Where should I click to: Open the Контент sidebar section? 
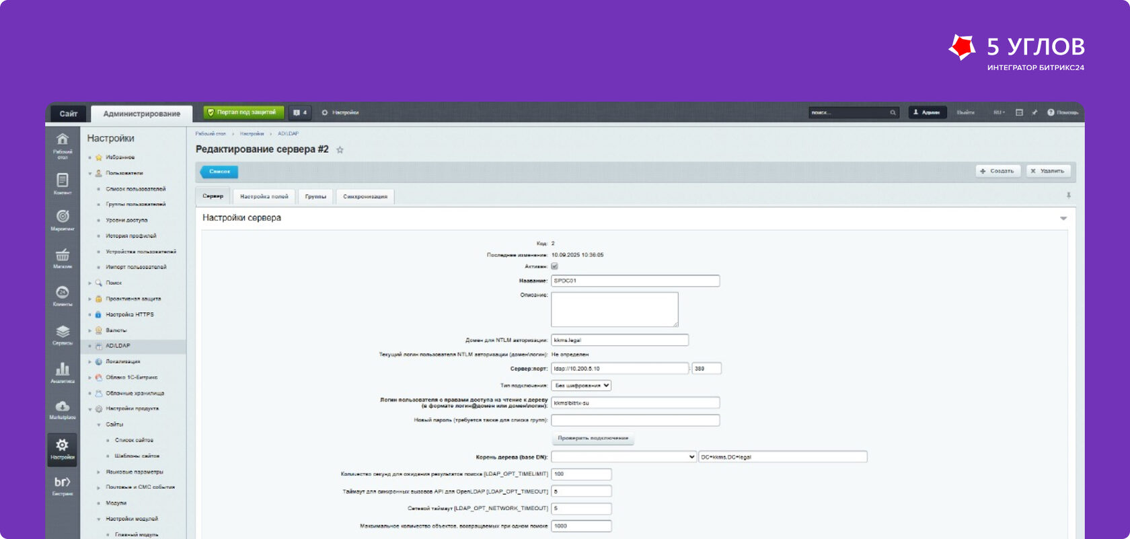62,184
